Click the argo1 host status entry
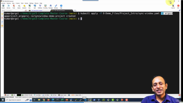The height and width of the screenshot is (103, 183). (7, 95)
